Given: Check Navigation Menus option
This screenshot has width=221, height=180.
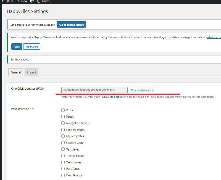Looking at the screenshot, I should pyautogui.click(x=63, y=123).
